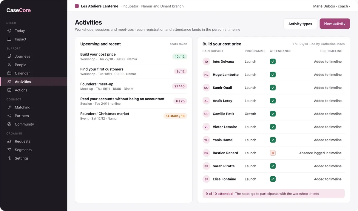The image size is (358, 211).
Task: Click the 14 stalls / 16 badge
Action: pos(175,116)
